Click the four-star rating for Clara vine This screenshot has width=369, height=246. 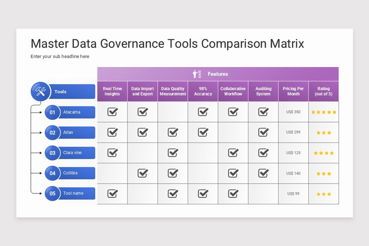323,153
